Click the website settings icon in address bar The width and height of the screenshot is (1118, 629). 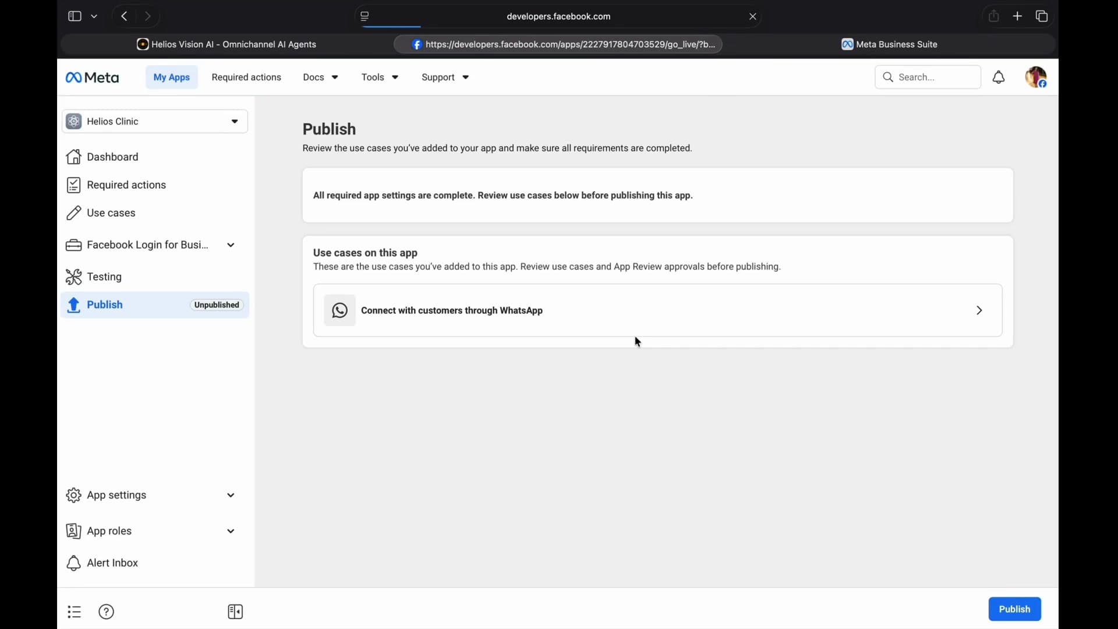[x=365, y=16]
